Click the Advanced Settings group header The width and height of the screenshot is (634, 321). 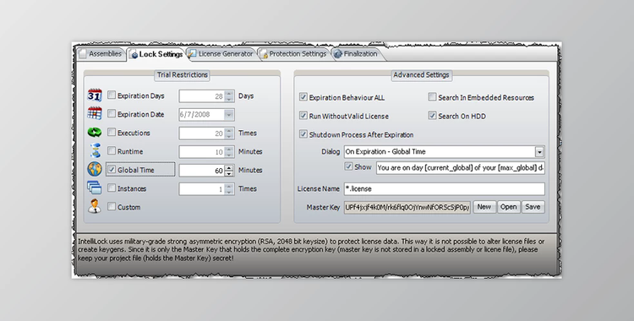pyautogui.click(x=421, y=75)
